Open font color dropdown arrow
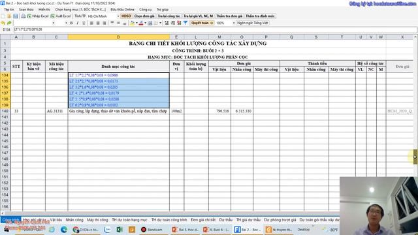Screen dimensions: 418x235 click(145, 23)
